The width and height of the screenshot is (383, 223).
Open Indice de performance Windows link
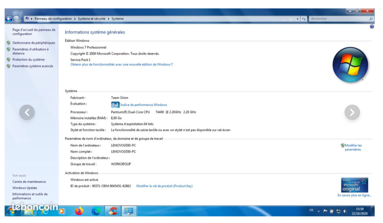point(144,105)
